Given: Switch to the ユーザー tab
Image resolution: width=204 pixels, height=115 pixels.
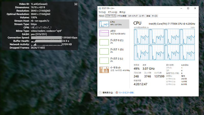Looking at the screenshot, I should pyautogui.click(x=142, y=16).
